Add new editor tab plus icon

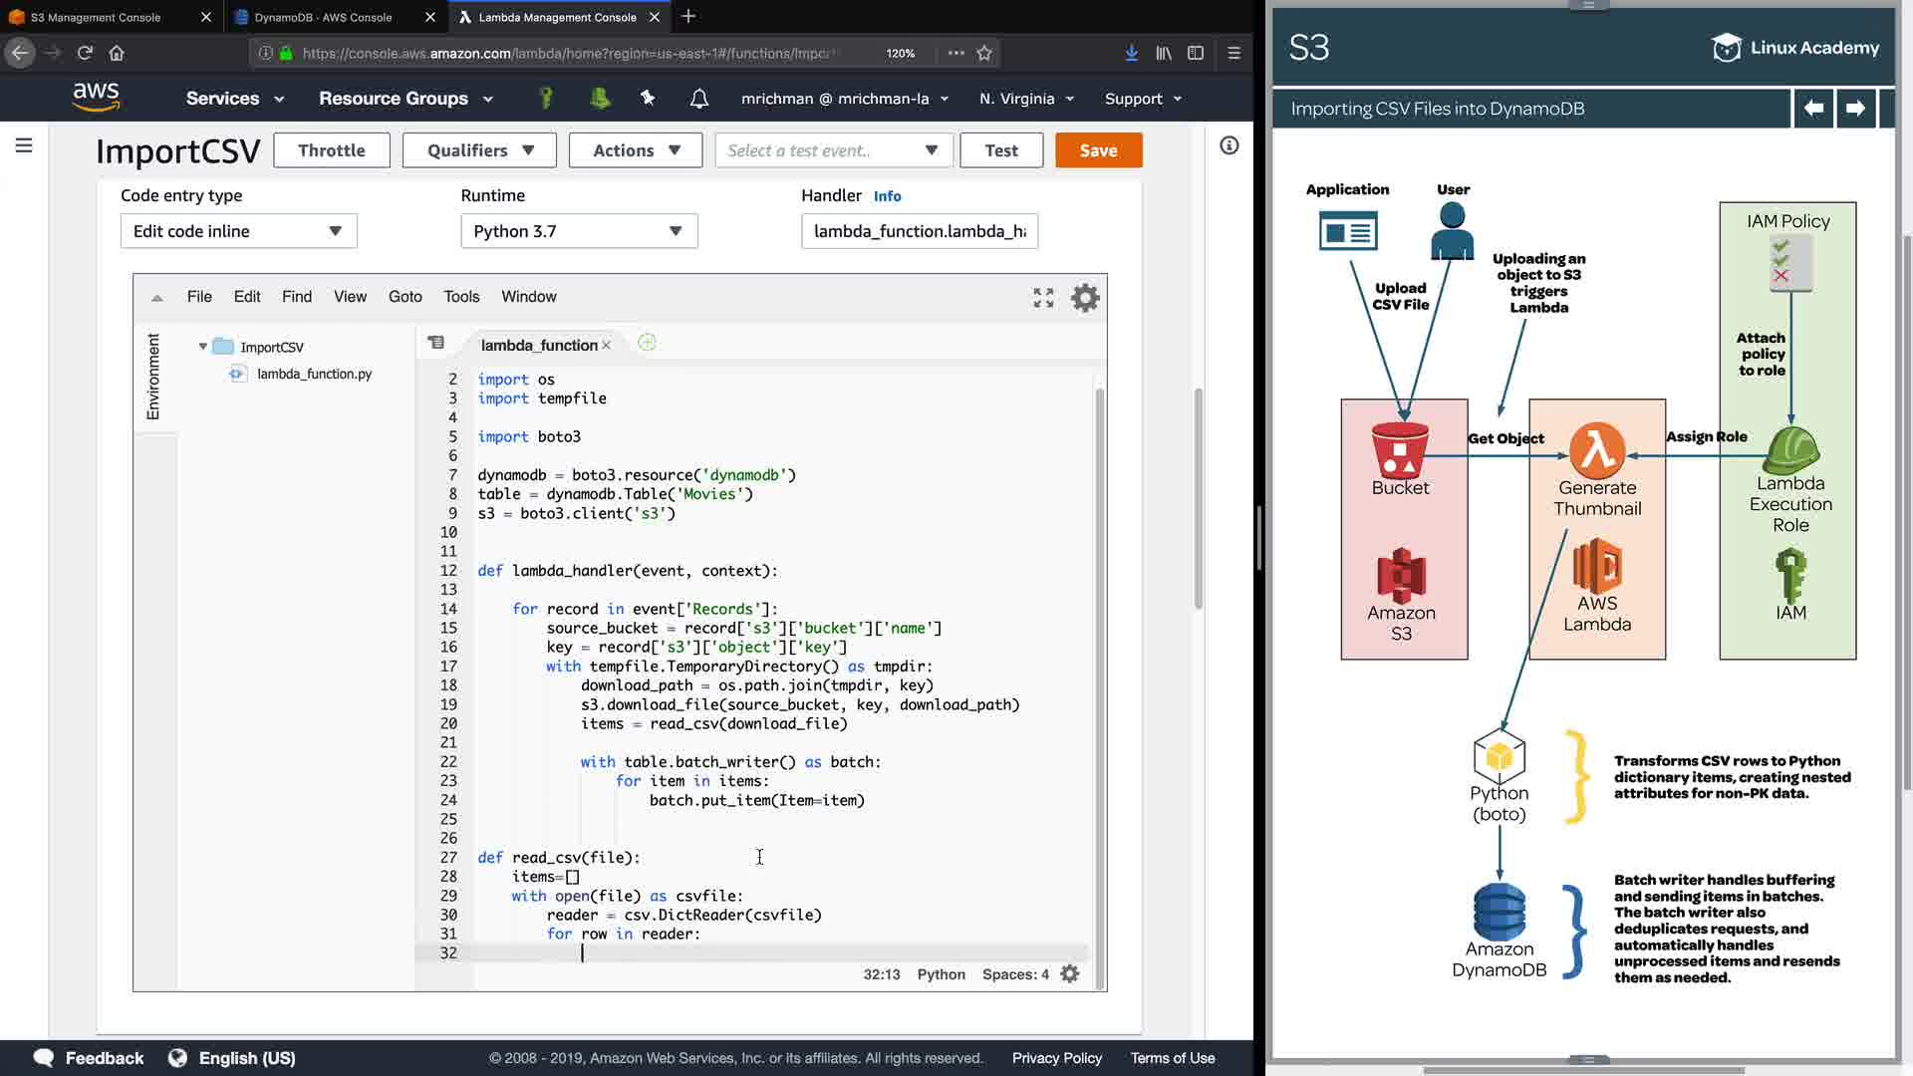[x=647, y=343]
